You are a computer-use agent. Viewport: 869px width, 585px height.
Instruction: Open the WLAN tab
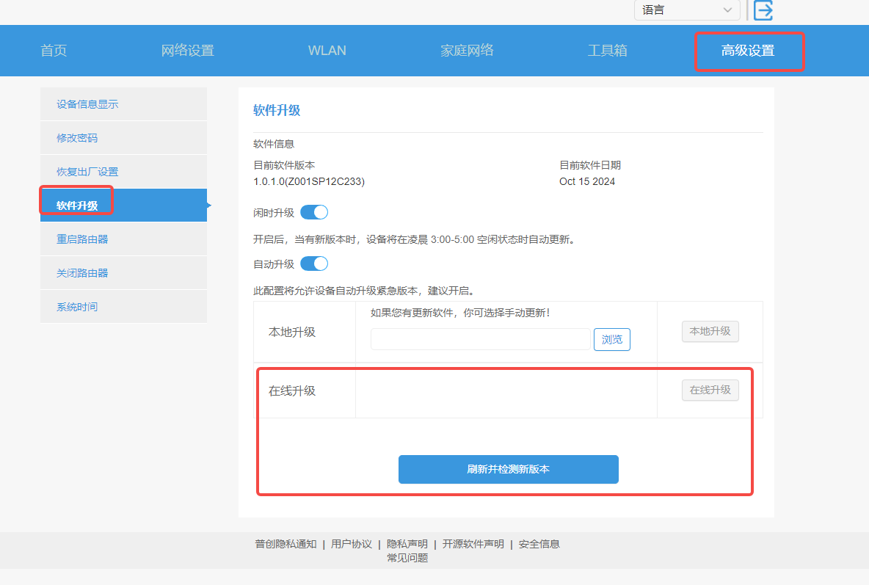(327, 50)
